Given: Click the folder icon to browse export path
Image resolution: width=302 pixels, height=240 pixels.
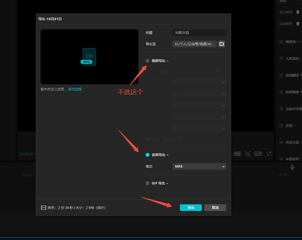Looking at the screenshot, I should coord(222,44).
